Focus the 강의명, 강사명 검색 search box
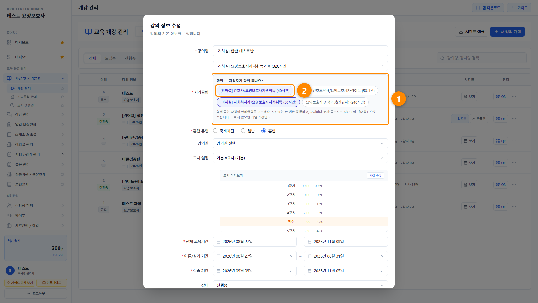Screen dimensions: 538x303 click(x=481, y=58)
